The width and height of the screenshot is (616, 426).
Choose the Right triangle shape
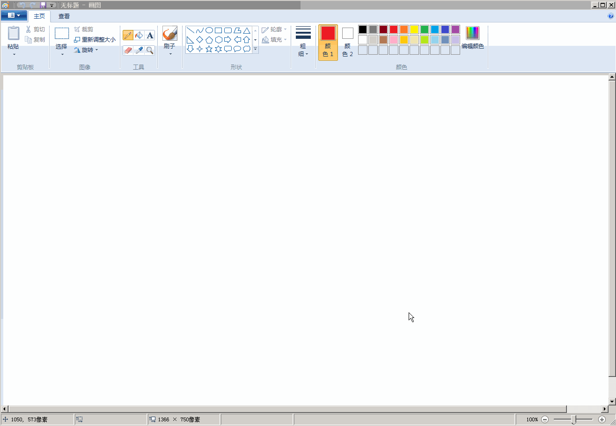pyautogui.click(x=191, y=40)
